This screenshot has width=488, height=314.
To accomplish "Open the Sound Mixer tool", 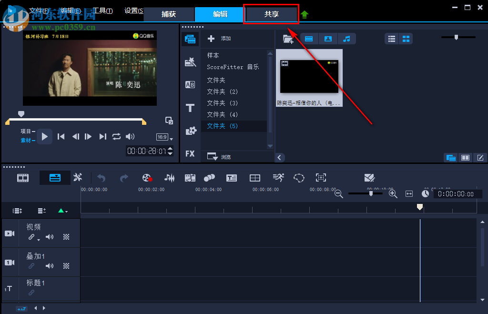I will pyautogui.click(x=169, y=178).
